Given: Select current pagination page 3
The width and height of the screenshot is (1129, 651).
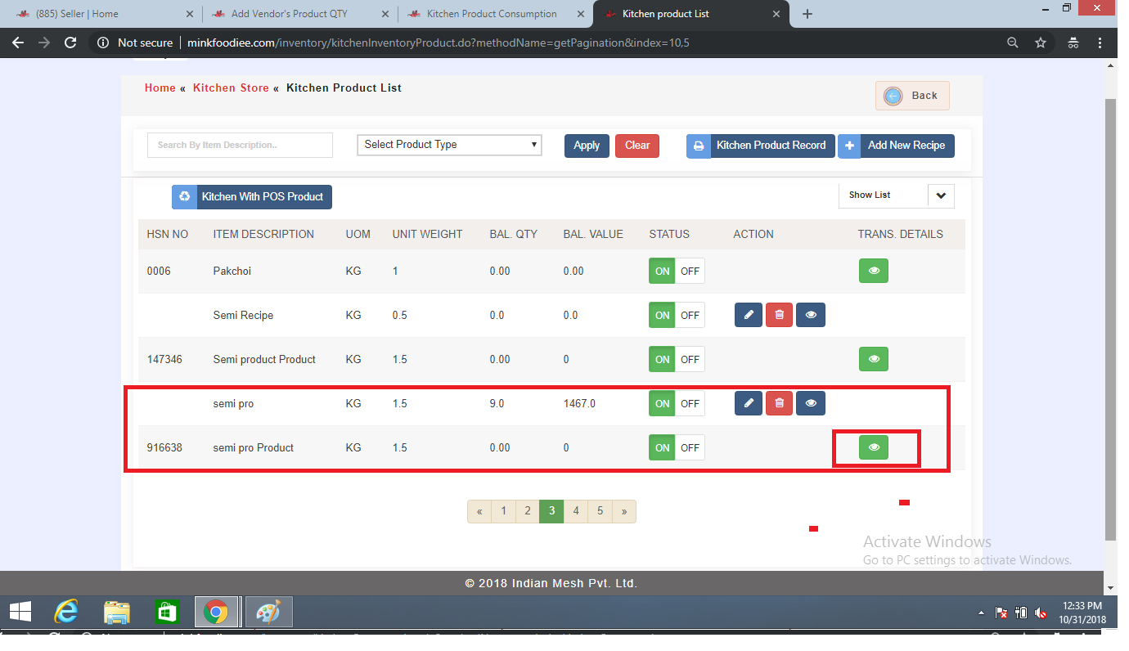Looking at the screenshot, I should (x=552, y=511).
